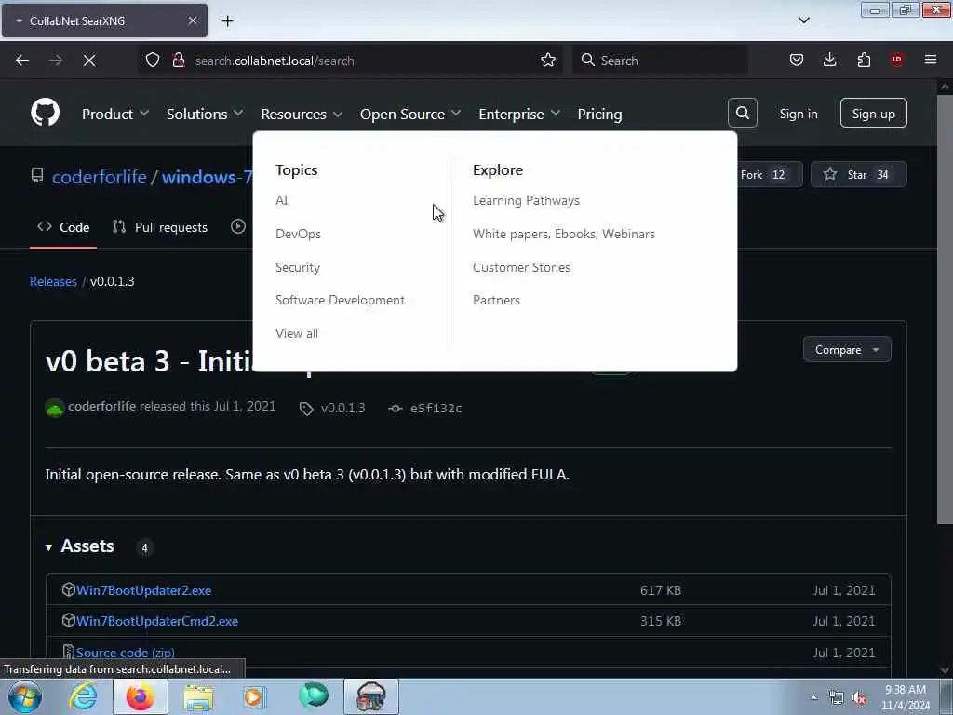This screenshot has height=715, width=953.
Task: Open the Windows Start button
Action: [25, 696]
